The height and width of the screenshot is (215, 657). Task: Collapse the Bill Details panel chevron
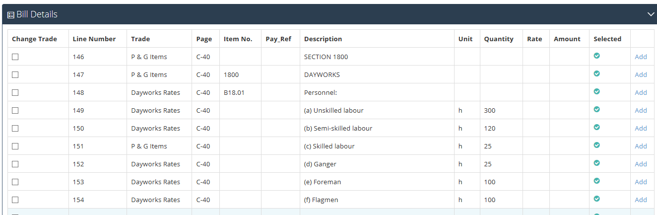651,14
